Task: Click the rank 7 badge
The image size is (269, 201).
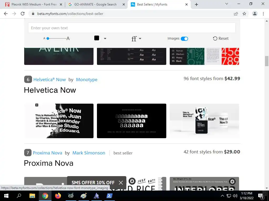Action: click(28, 153)
